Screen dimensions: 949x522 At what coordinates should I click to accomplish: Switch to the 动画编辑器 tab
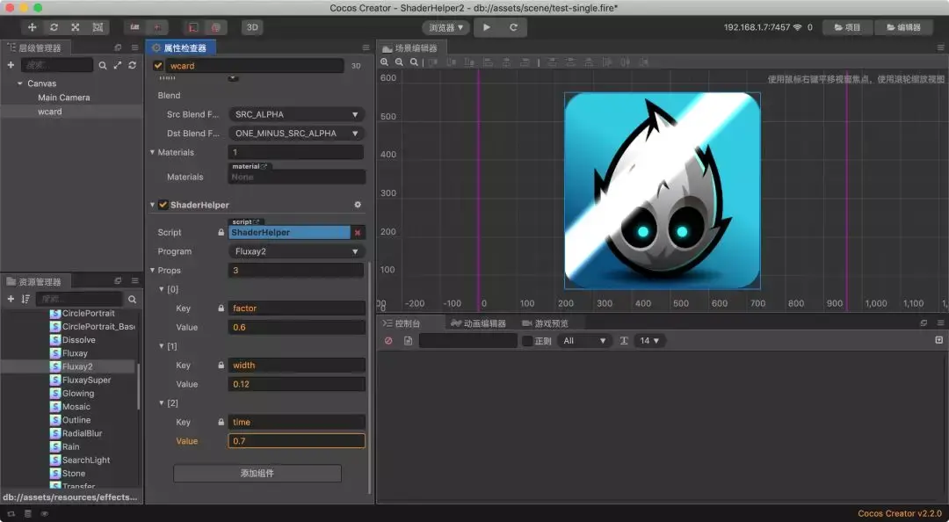pos(478,323)
